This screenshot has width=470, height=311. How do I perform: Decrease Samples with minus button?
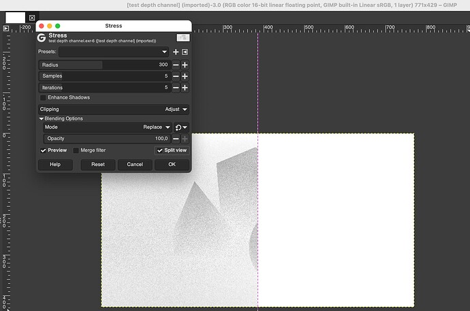[176, 76]
